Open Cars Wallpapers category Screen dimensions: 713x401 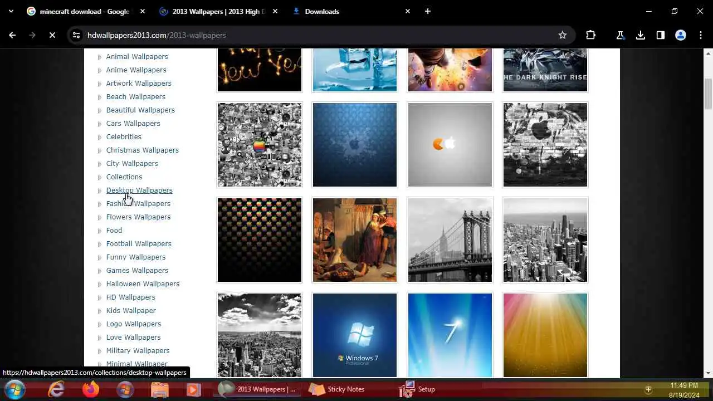click(x=133, y=123)
